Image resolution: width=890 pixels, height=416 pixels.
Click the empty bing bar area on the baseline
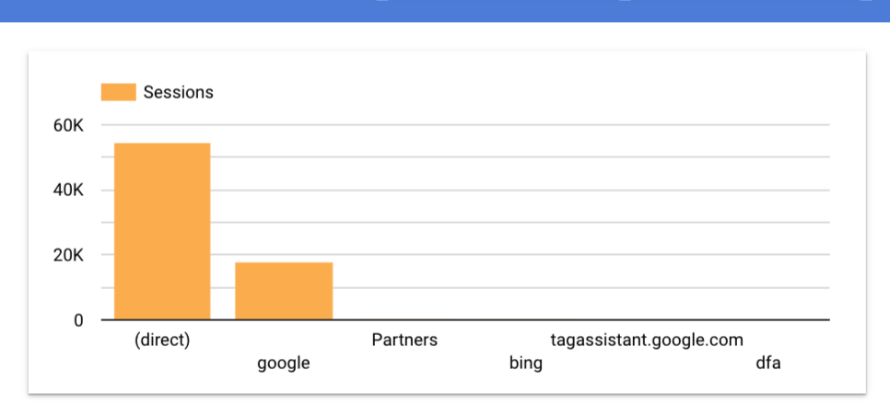point(525,318)
